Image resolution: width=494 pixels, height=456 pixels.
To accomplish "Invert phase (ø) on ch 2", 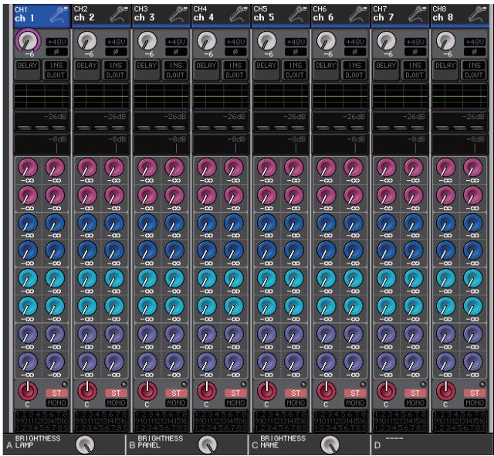I will 117,52.
